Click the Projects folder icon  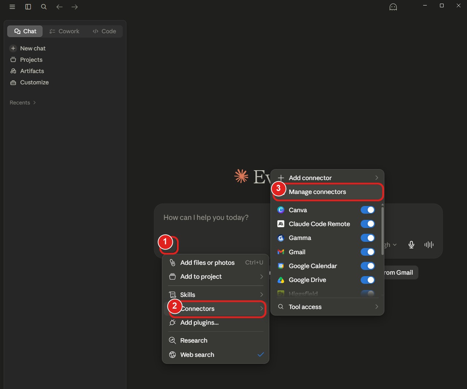13,60
